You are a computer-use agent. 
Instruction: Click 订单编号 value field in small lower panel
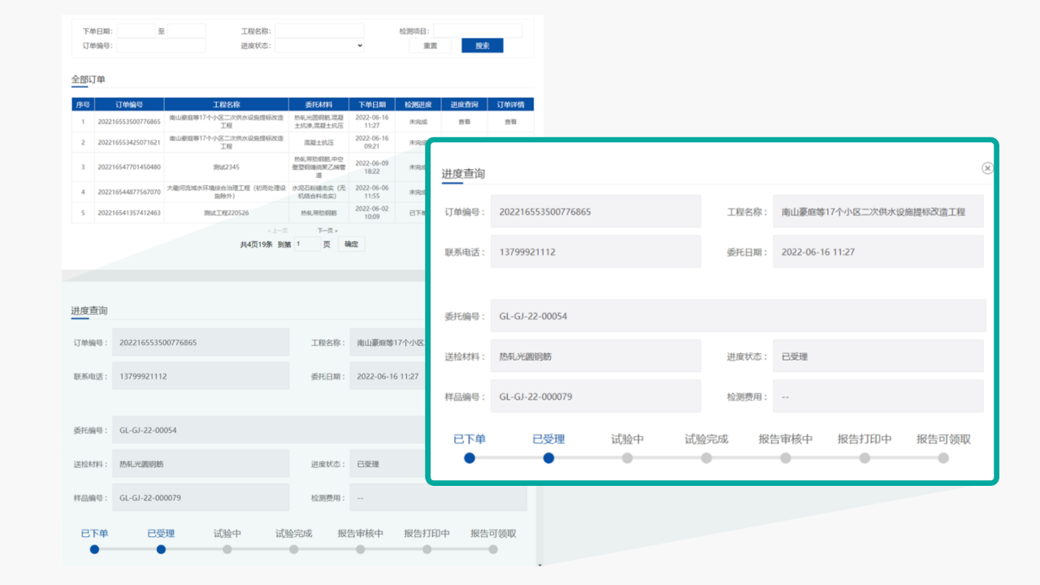point(201,342)
